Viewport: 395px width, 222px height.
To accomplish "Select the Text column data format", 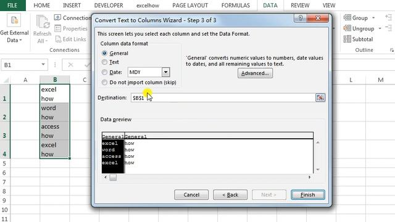I will (104, 62).
